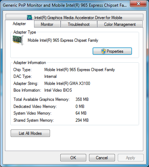This screenshot has width=149, height=167.
Task: Open the Troubleshoot tab
Action: click(79, 24)
